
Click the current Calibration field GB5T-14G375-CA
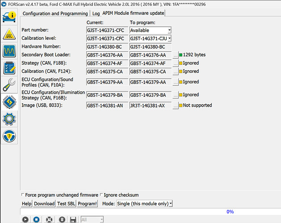tap(107, 72)
